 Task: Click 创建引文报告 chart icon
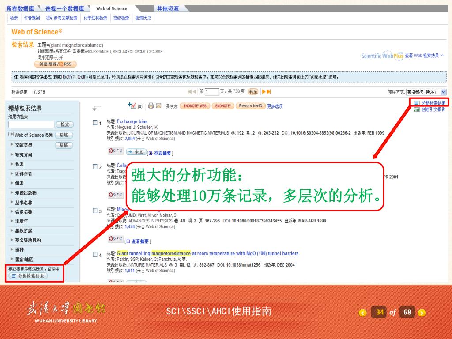(417, 109)
